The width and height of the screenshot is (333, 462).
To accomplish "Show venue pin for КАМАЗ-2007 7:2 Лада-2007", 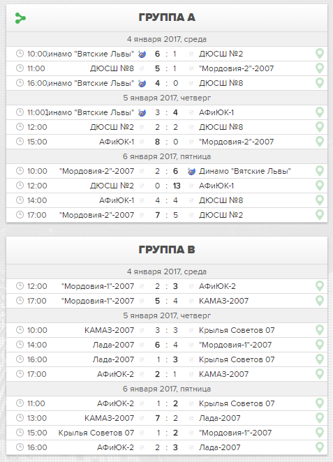I will [320, 419].
